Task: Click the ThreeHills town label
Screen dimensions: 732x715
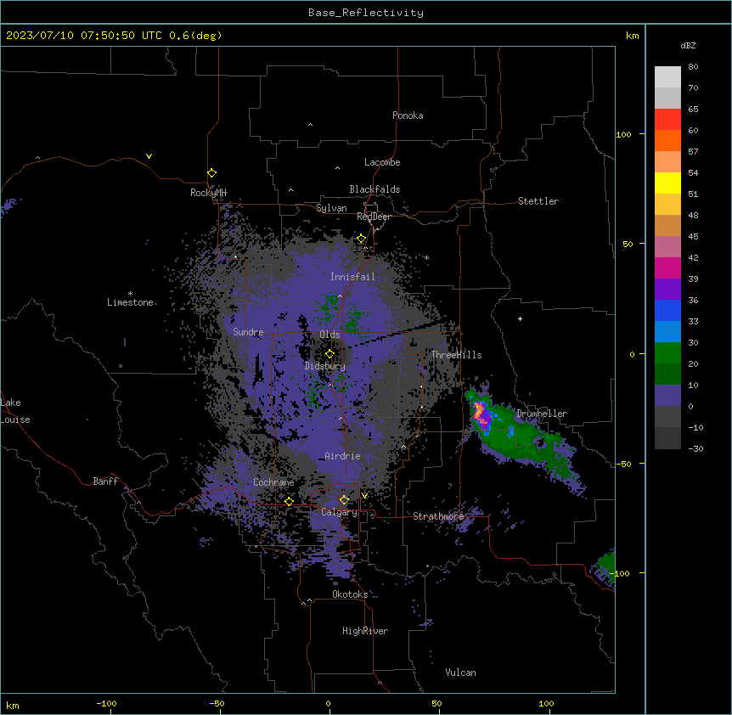Action: coord(456,355)
